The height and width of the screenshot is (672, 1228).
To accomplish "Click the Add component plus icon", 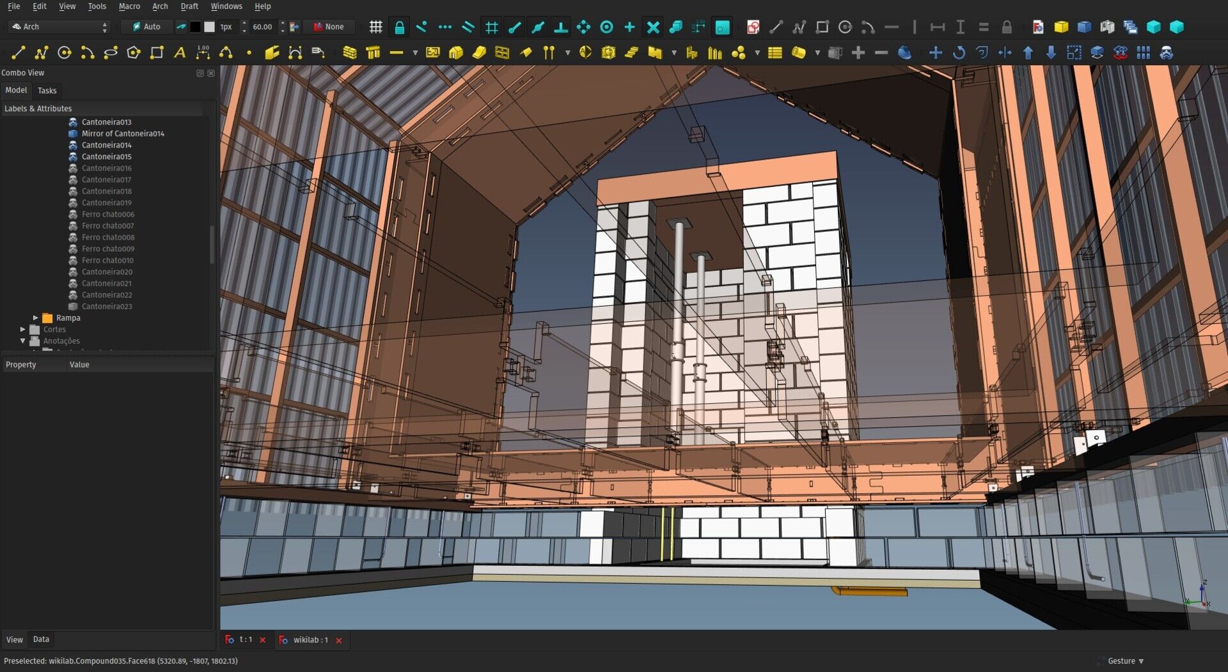I will pyautogui.click(x=858, y=53).
